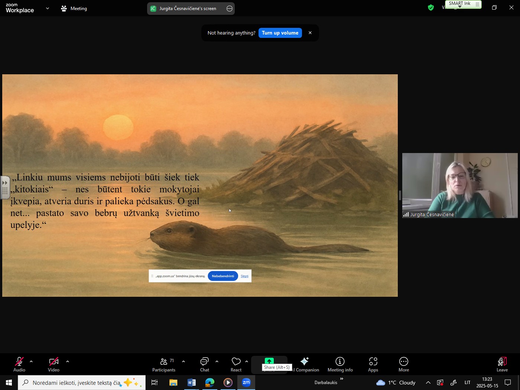Start camera with the Video button
The height and width of the screenshot is (390, 520).
click(53, 364)
